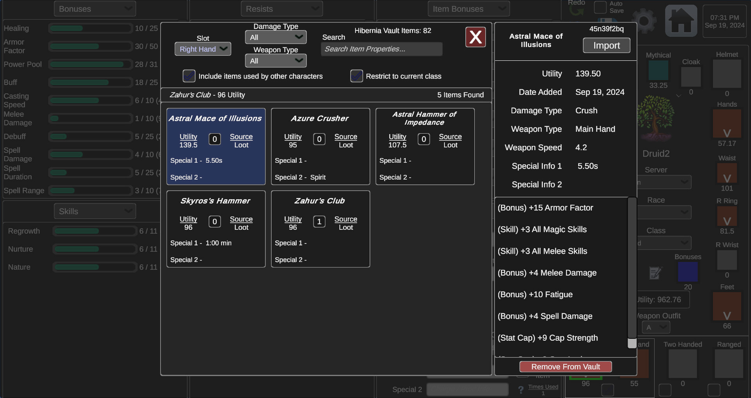Click the Times Used link
This screenshot has height=398, width=751.
pyautogui.click(x=543, y=387)
